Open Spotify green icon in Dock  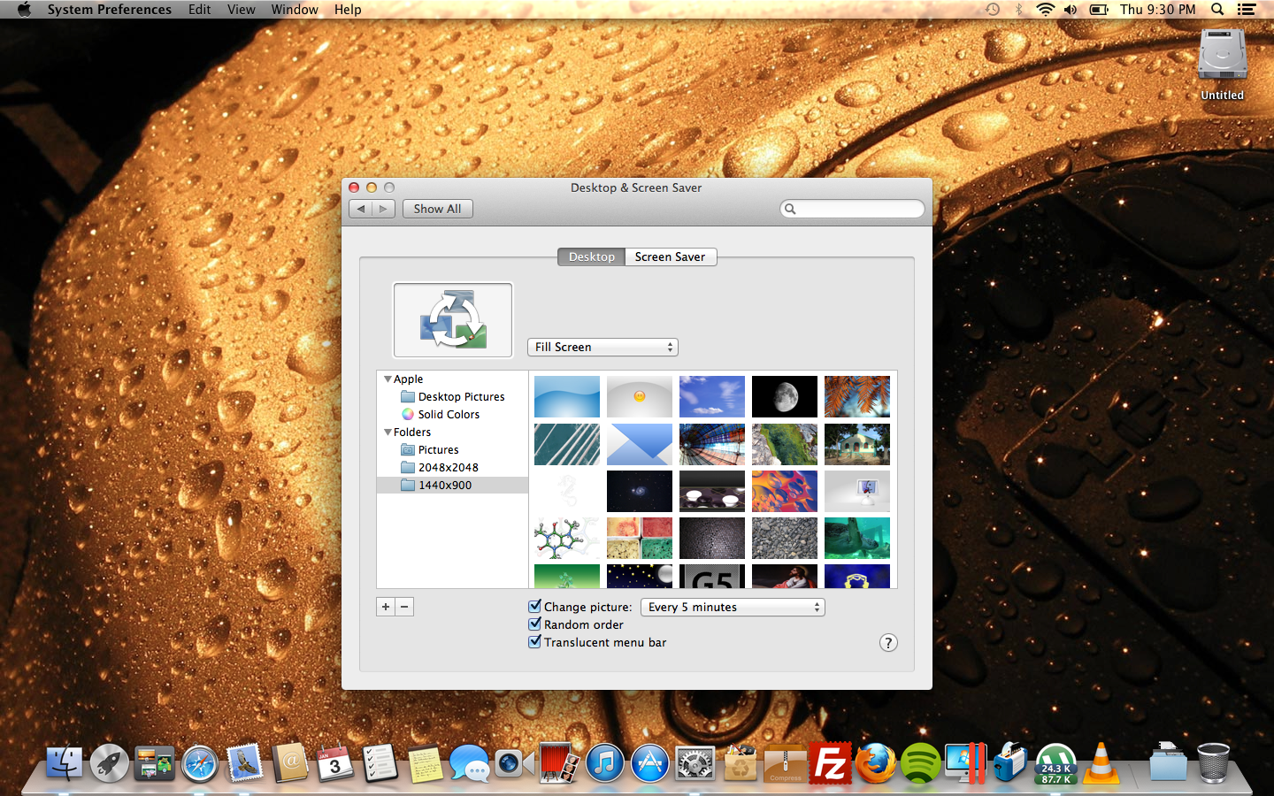(921, 762)
